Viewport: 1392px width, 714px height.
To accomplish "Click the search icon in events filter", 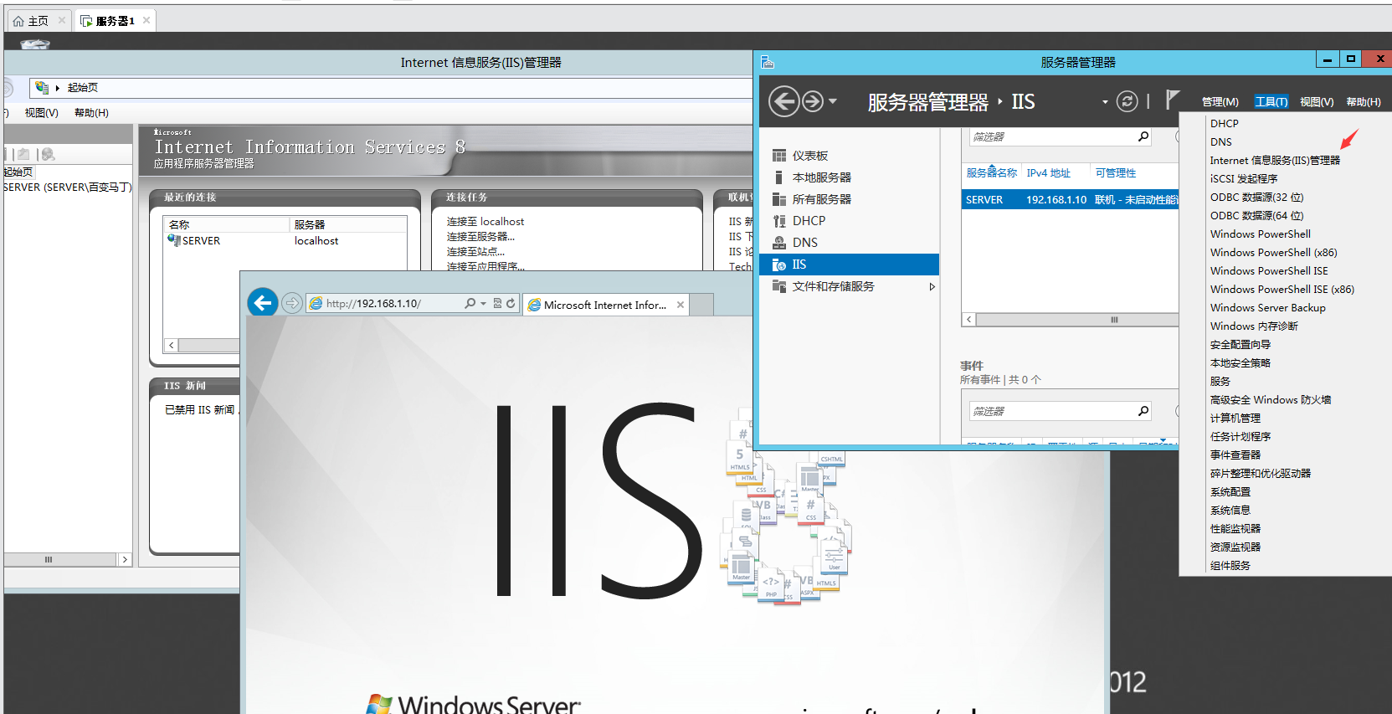I will point(1143,411).
